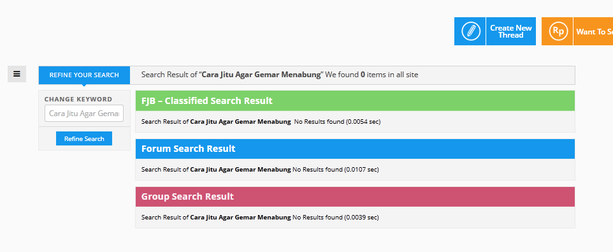Focus the Change Keyword input field

(x=84, y=114)
